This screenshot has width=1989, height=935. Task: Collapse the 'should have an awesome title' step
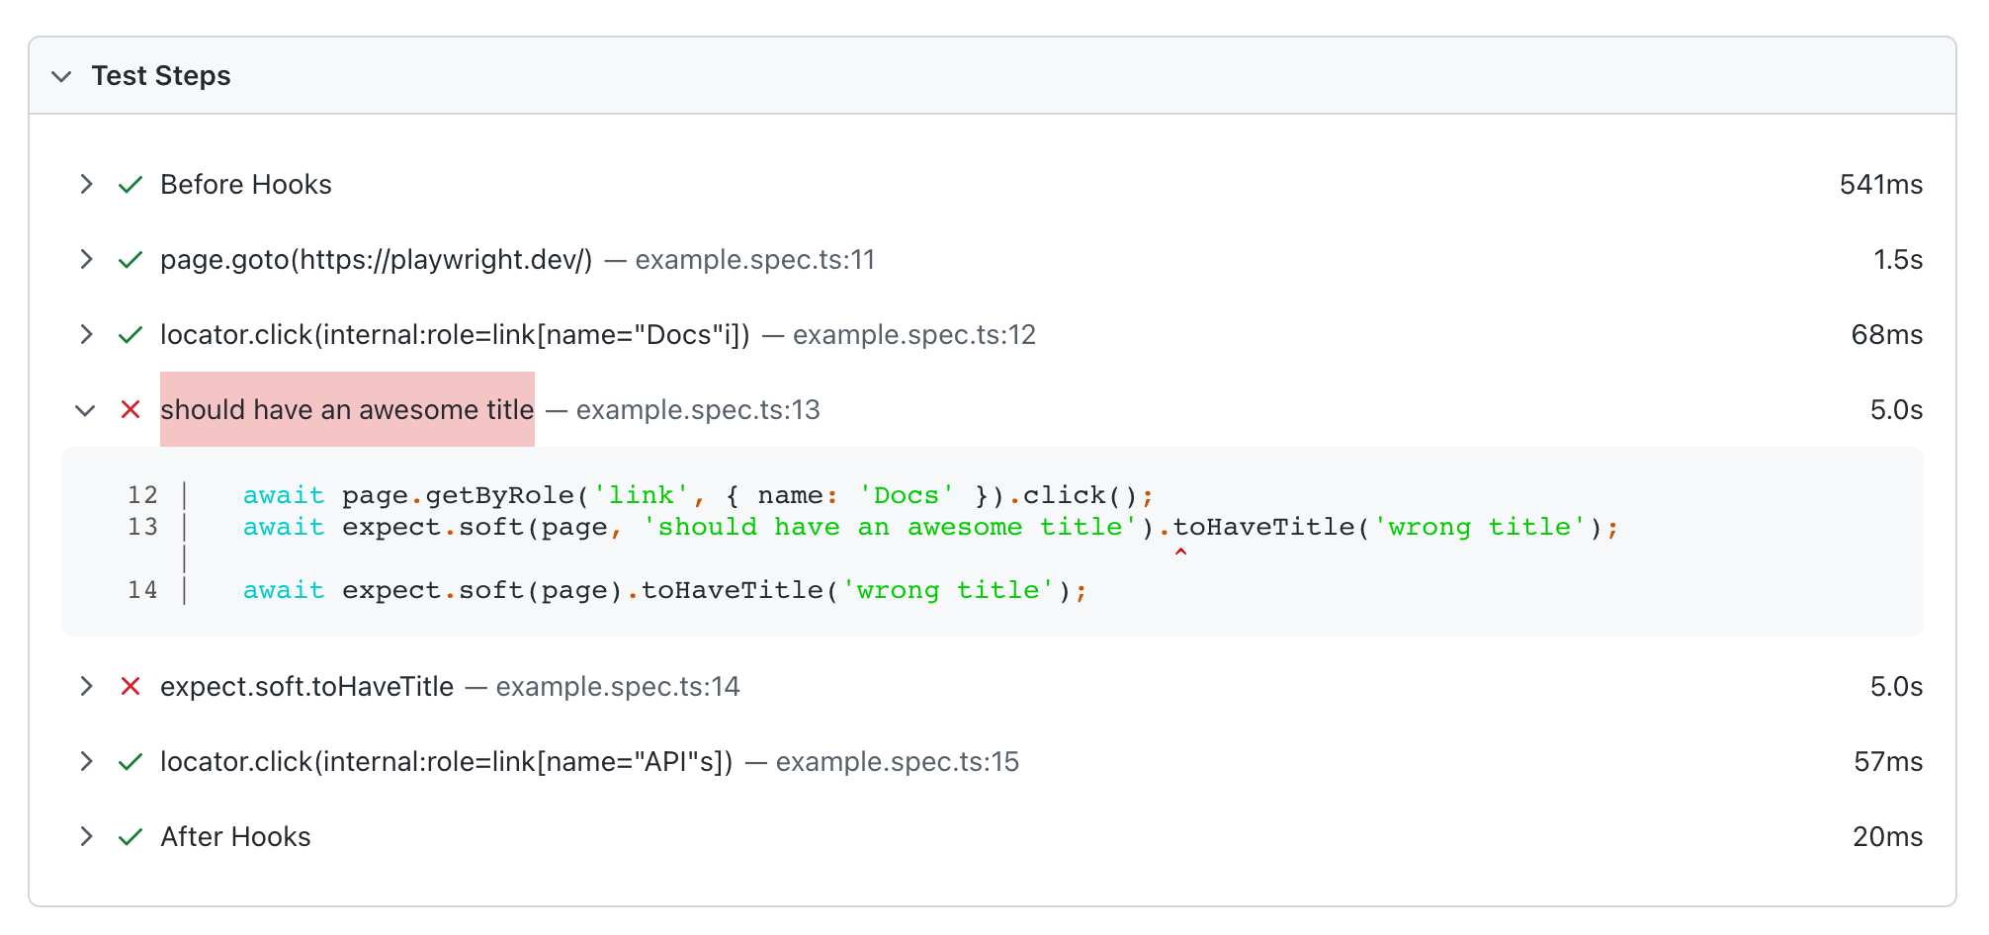(x=86, y=410)
